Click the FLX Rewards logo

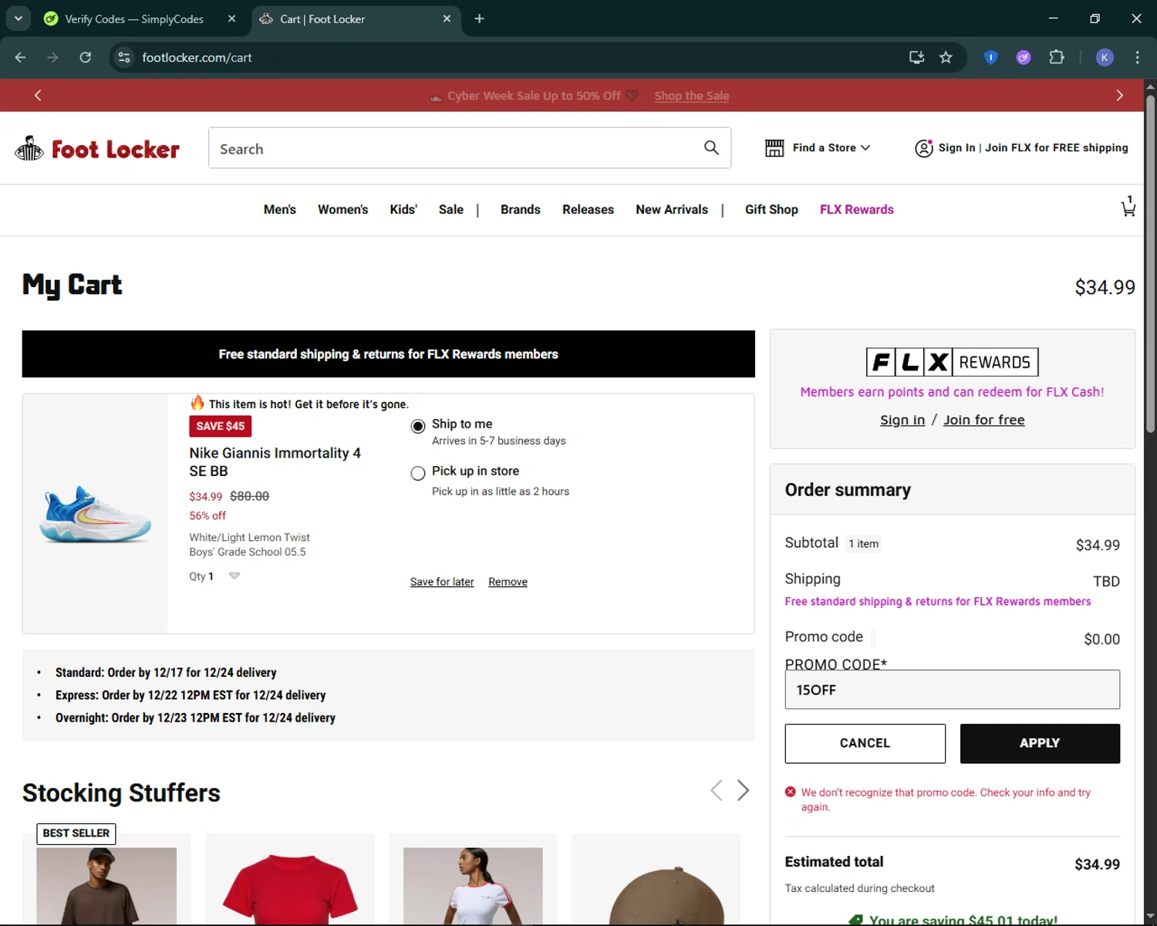[952, 362]
